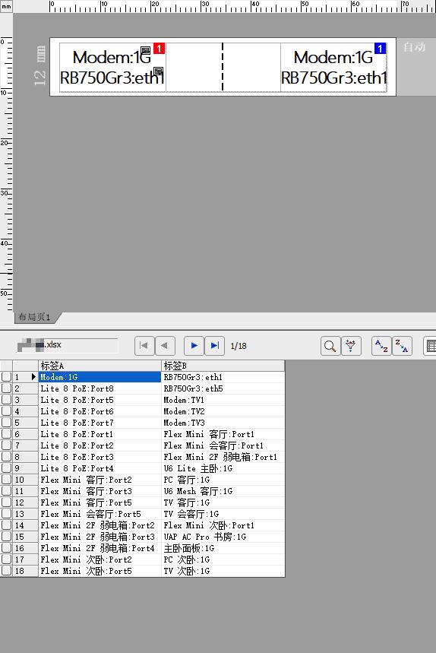Select the left label text Modem:1G

point(112,57)
